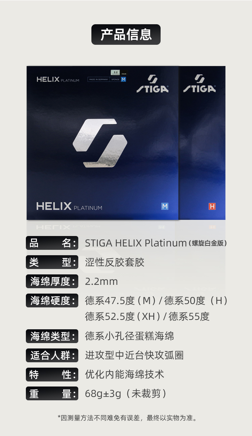Screen dimensions: 252x436
Task: Click the STIGA logo on the front package
Action: pyautogui.click(x=152, y=83)
